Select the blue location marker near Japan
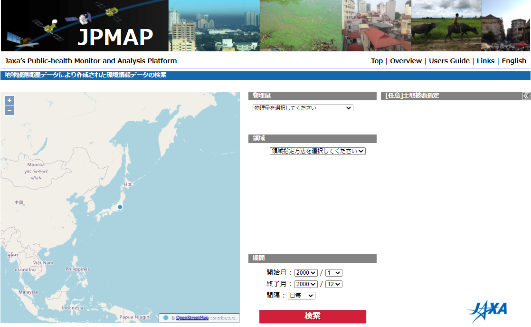Viewport: 531px width, 327px height. (x=120, y=207)
